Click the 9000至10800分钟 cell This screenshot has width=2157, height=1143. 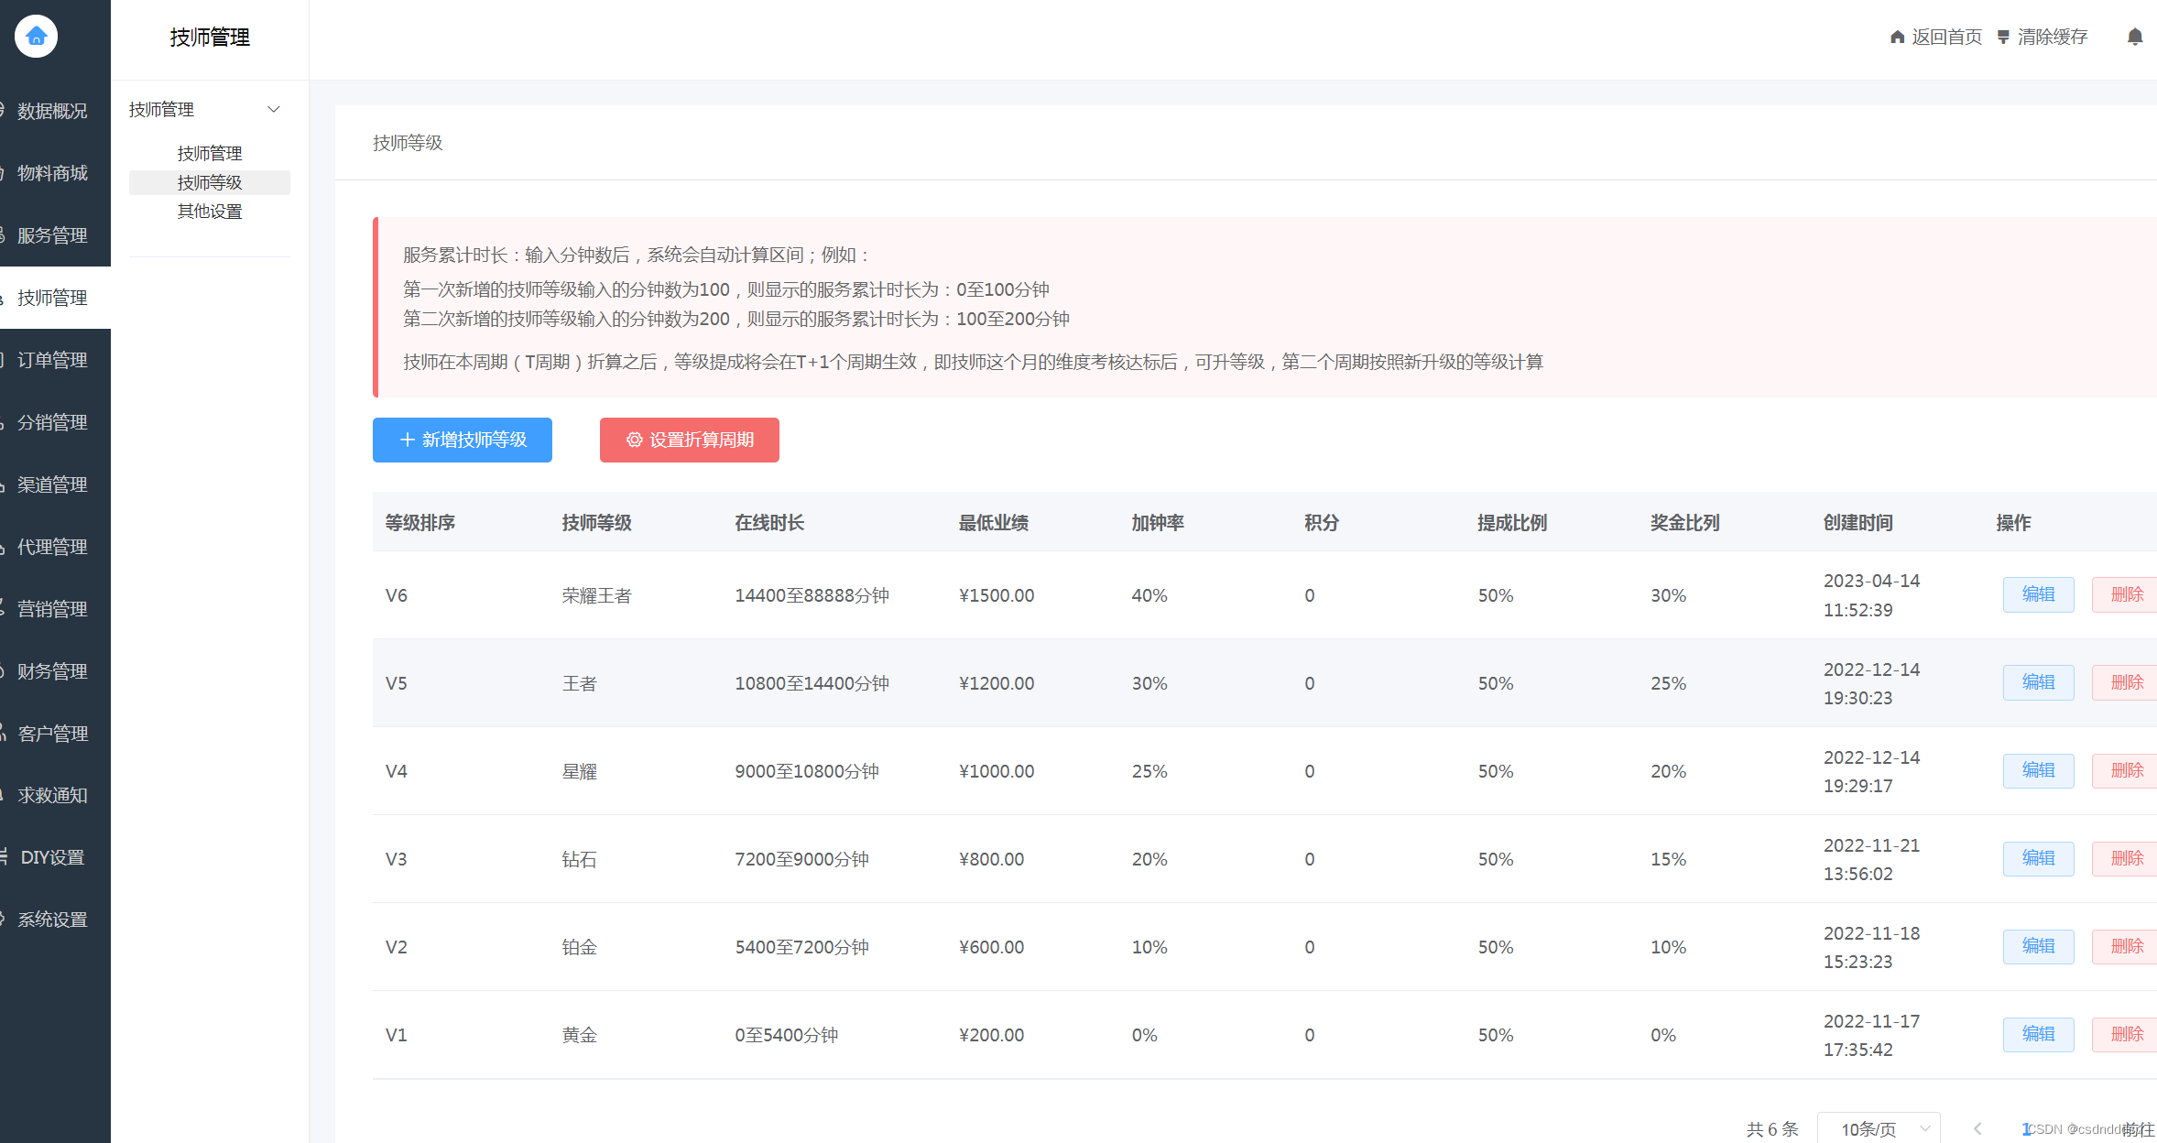(x=807, y=771)
